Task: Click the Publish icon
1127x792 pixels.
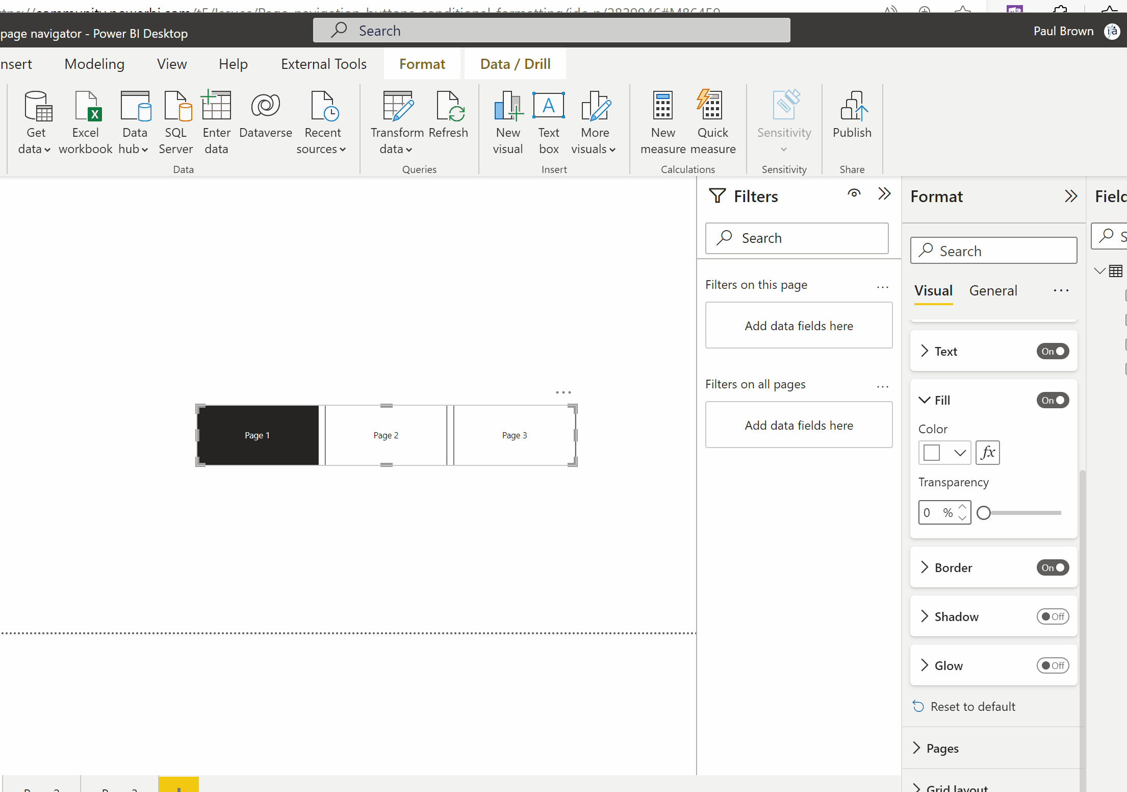Action: click(852, 115)
